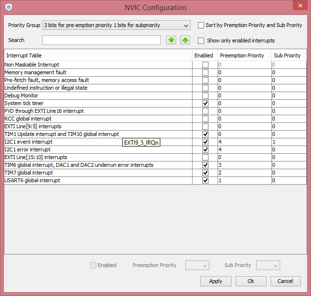Select the TIM7 global interrupt row

(x=155, y=173)
